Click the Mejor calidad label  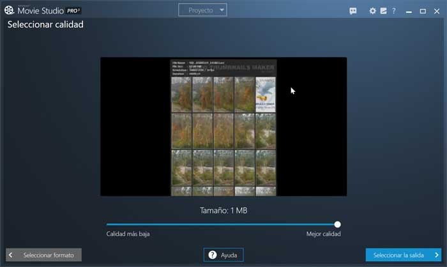point(323,234)
